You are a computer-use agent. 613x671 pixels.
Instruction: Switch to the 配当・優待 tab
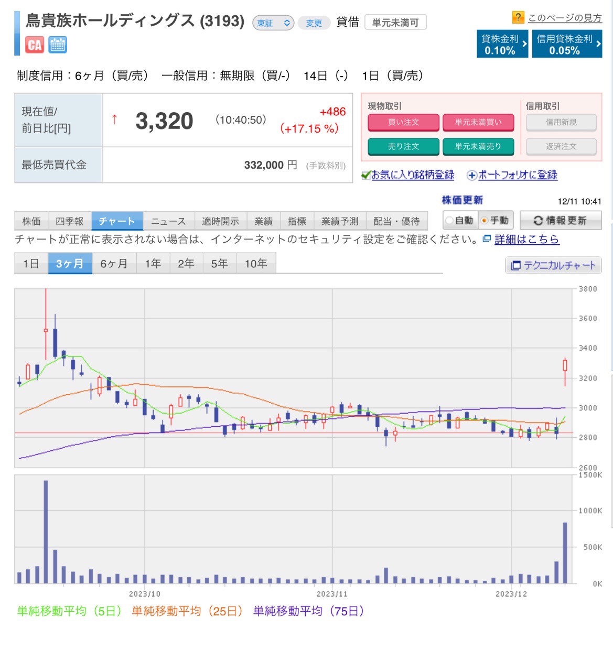(396, 221)
